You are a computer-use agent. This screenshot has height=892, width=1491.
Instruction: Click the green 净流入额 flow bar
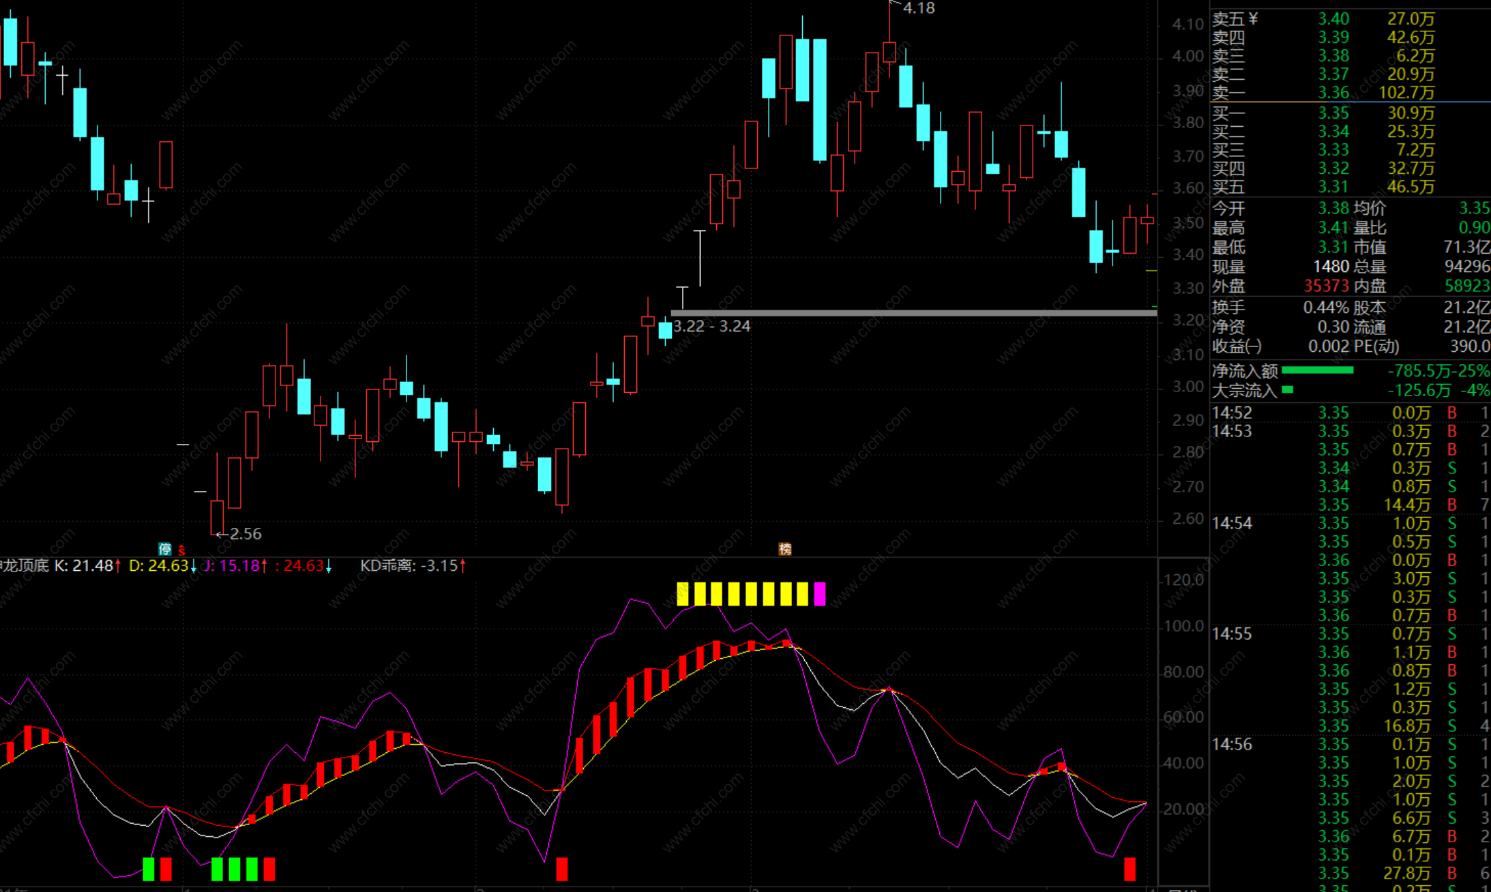pyautogui.click(x=1317, y=370)
